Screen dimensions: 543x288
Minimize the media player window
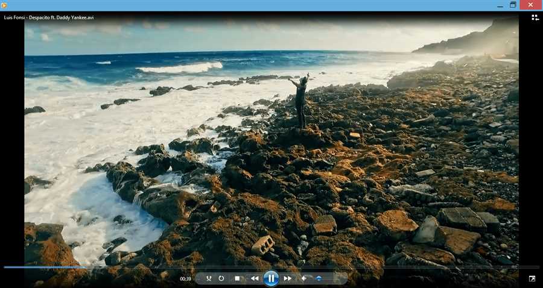pyautogui.click(x=500, y=5)
